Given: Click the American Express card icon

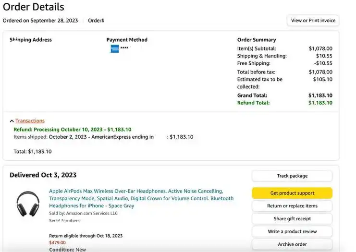Looking at the screenshot, I should 115,49.
